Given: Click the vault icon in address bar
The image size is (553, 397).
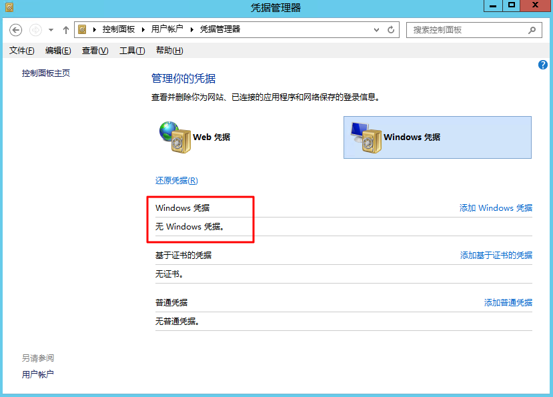Looking at the screenshot, I should 82,29.
